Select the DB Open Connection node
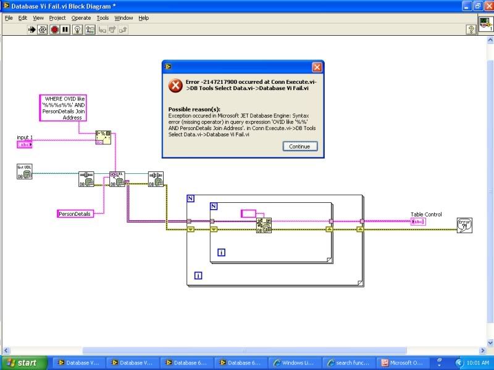Screen dimensions: 494x370 pyautogui.click(x=86, y=179)
